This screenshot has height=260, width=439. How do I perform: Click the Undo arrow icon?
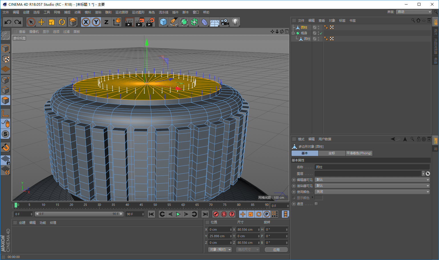click(x=8, y=22)
